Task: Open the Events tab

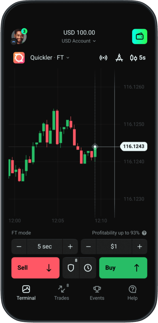Action: pos(97,293)
